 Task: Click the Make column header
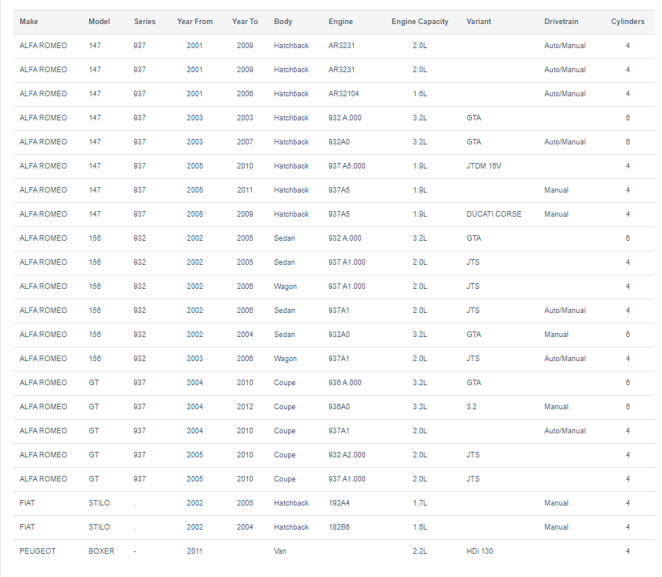click(28, 22)
